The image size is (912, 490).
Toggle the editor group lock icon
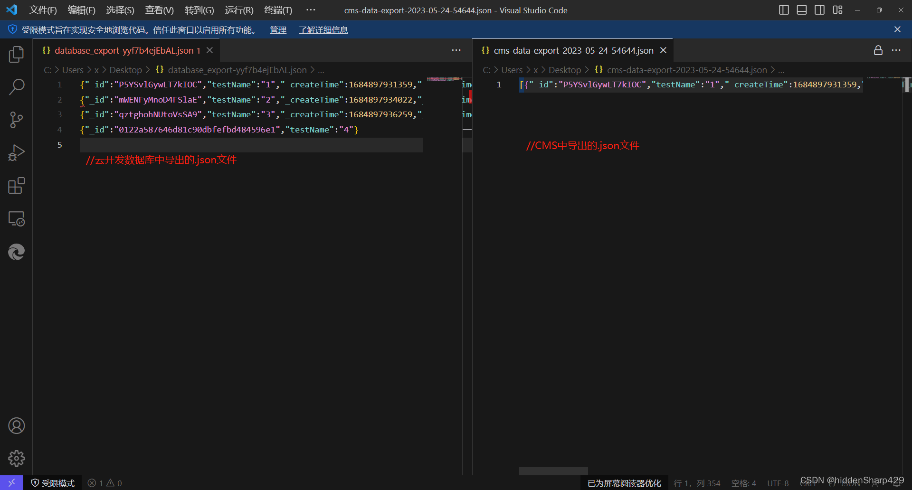tap(878, 50)
